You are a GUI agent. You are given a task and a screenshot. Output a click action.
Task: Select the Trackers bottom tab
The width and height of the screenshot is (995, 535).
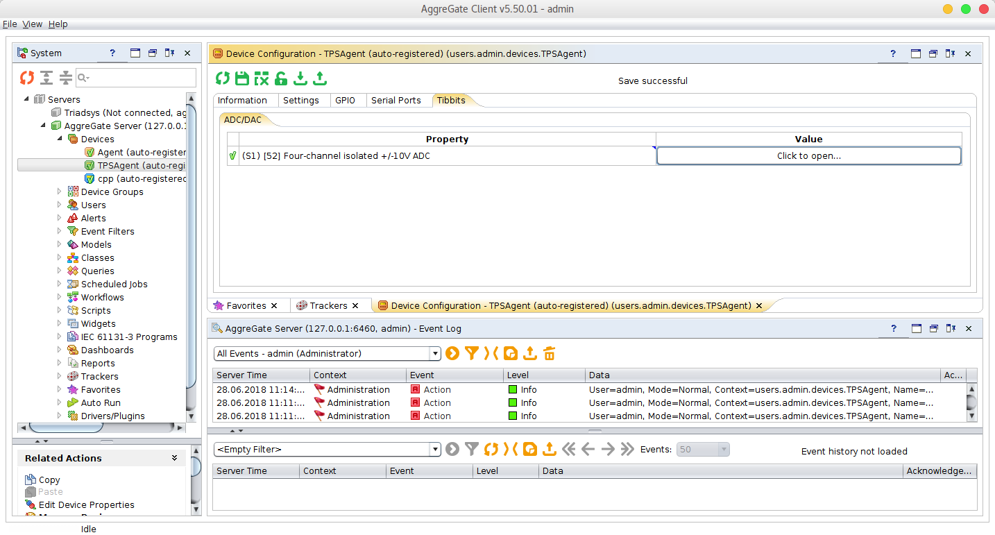click(x=328, y=305)
